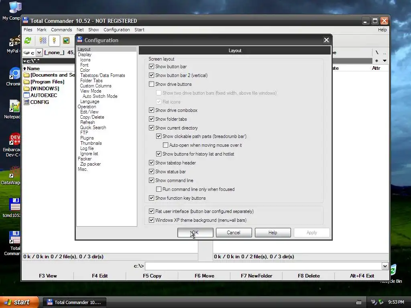Click the AUTOEXEC file icon
411x308 pixels.
(x=26, y=95)
